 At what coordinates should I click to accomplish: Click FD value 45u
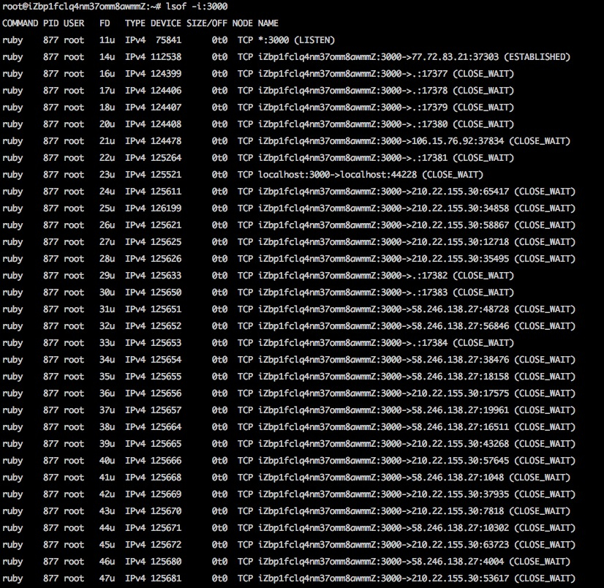107,545
